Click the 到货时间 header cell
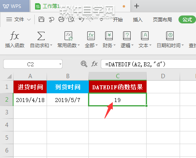This screenshot has height=158, width=196. [68, 87]
